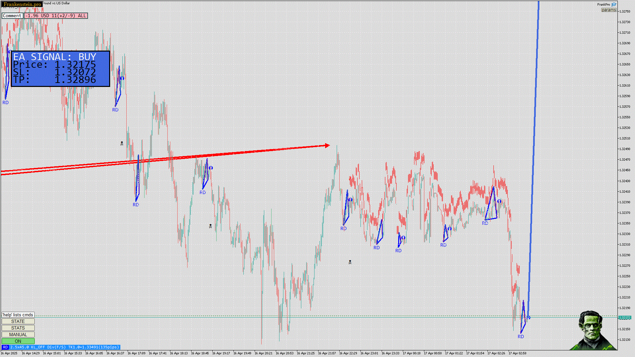635x357 pixels.
Task: Click the Frankenstein.pro logo label
Action: [x=22, y=4]
